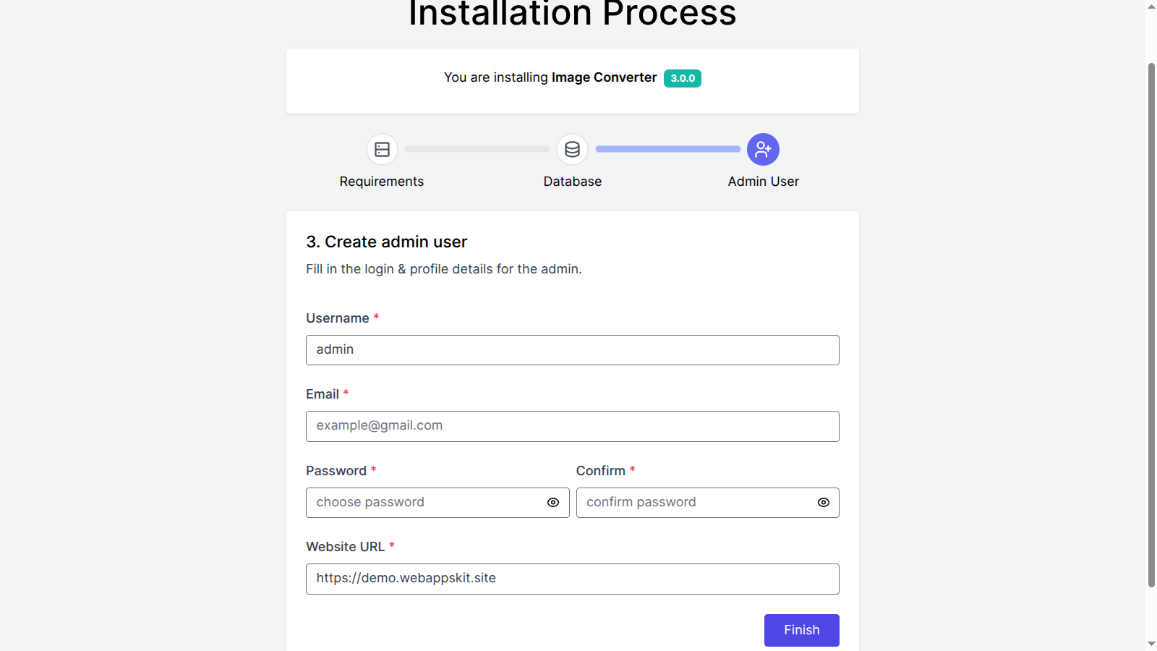Select the Database step label
The height and width of the screenshot is (651, 1157).
point(572,182)
